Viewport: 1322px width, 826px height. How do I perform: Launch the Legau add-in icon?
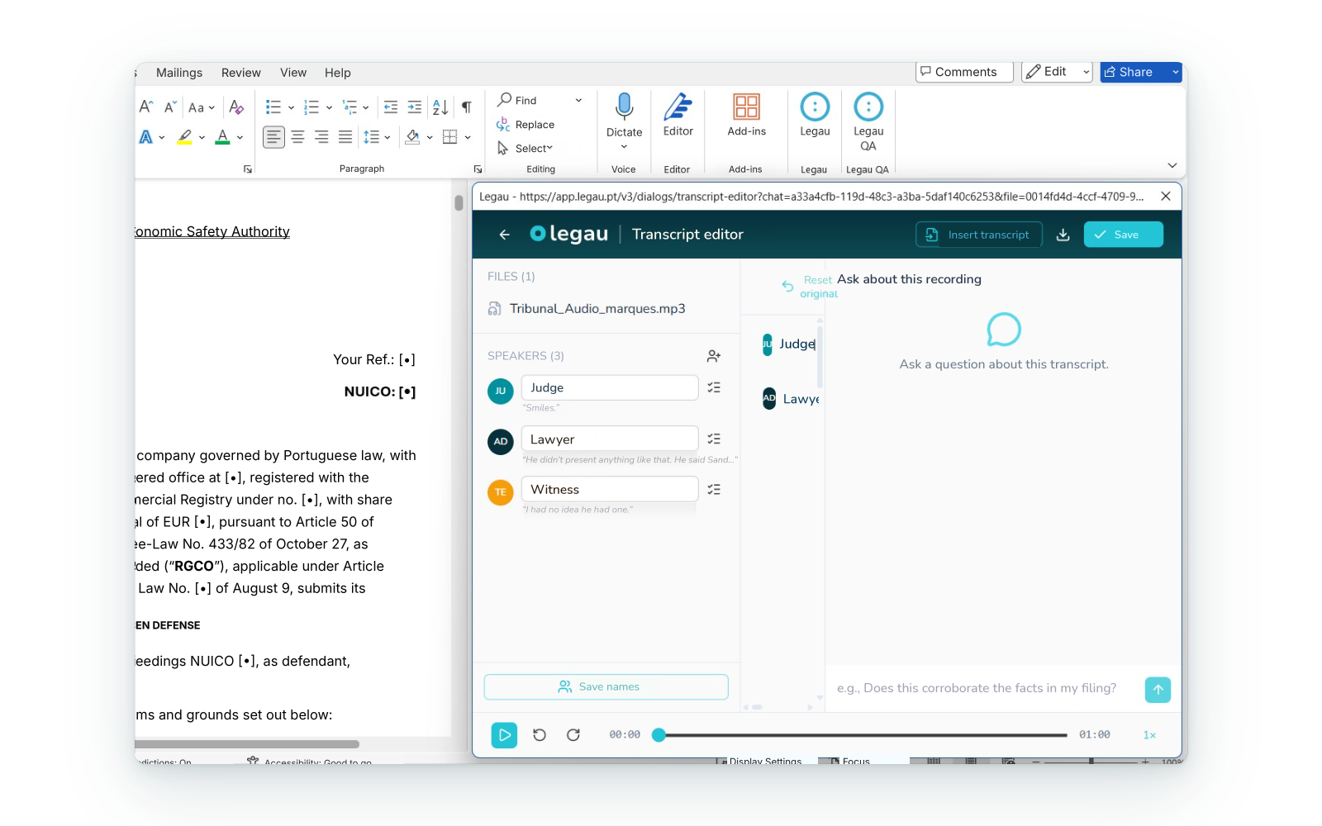(815, 115)
